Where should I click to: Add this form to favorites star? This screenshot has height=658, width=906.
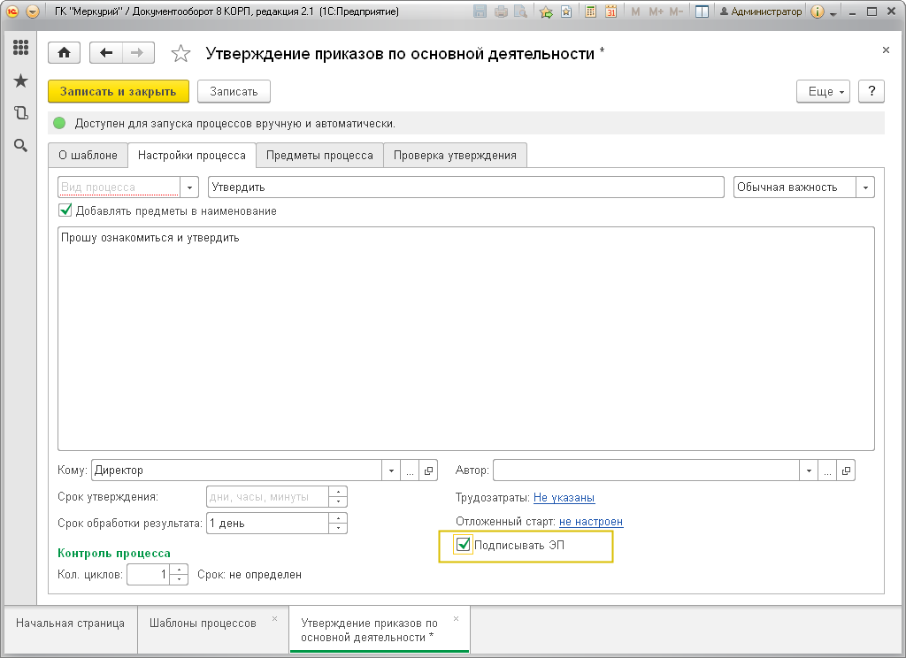point(180,54)
